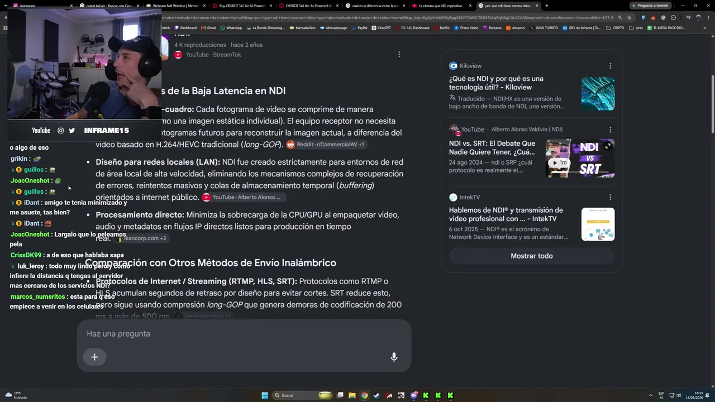Click the blue shield extension icon

(x=643, y=17)
